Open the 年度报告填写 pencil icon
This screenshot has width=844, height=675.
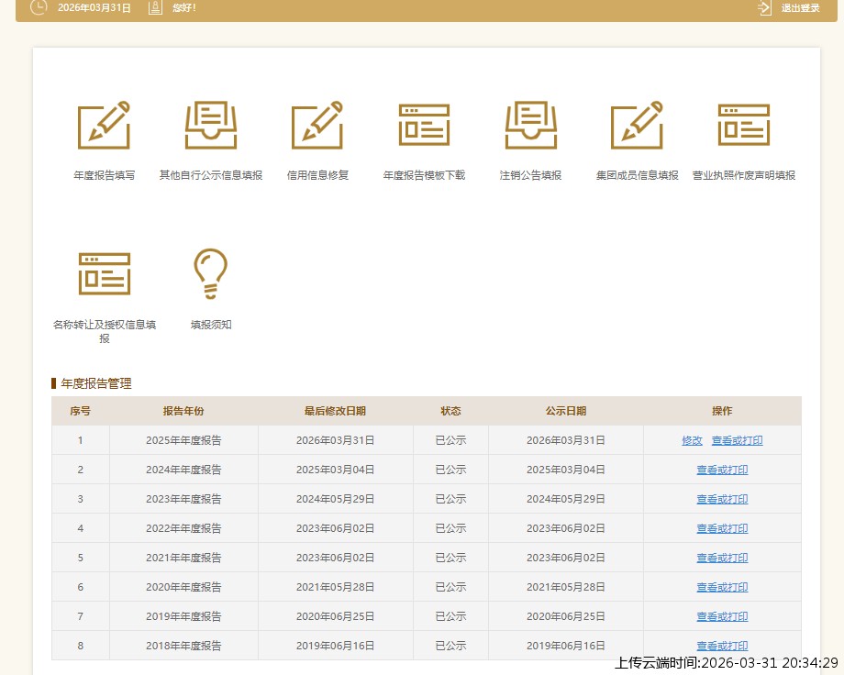pyautogui.click(x=104, y=126)
